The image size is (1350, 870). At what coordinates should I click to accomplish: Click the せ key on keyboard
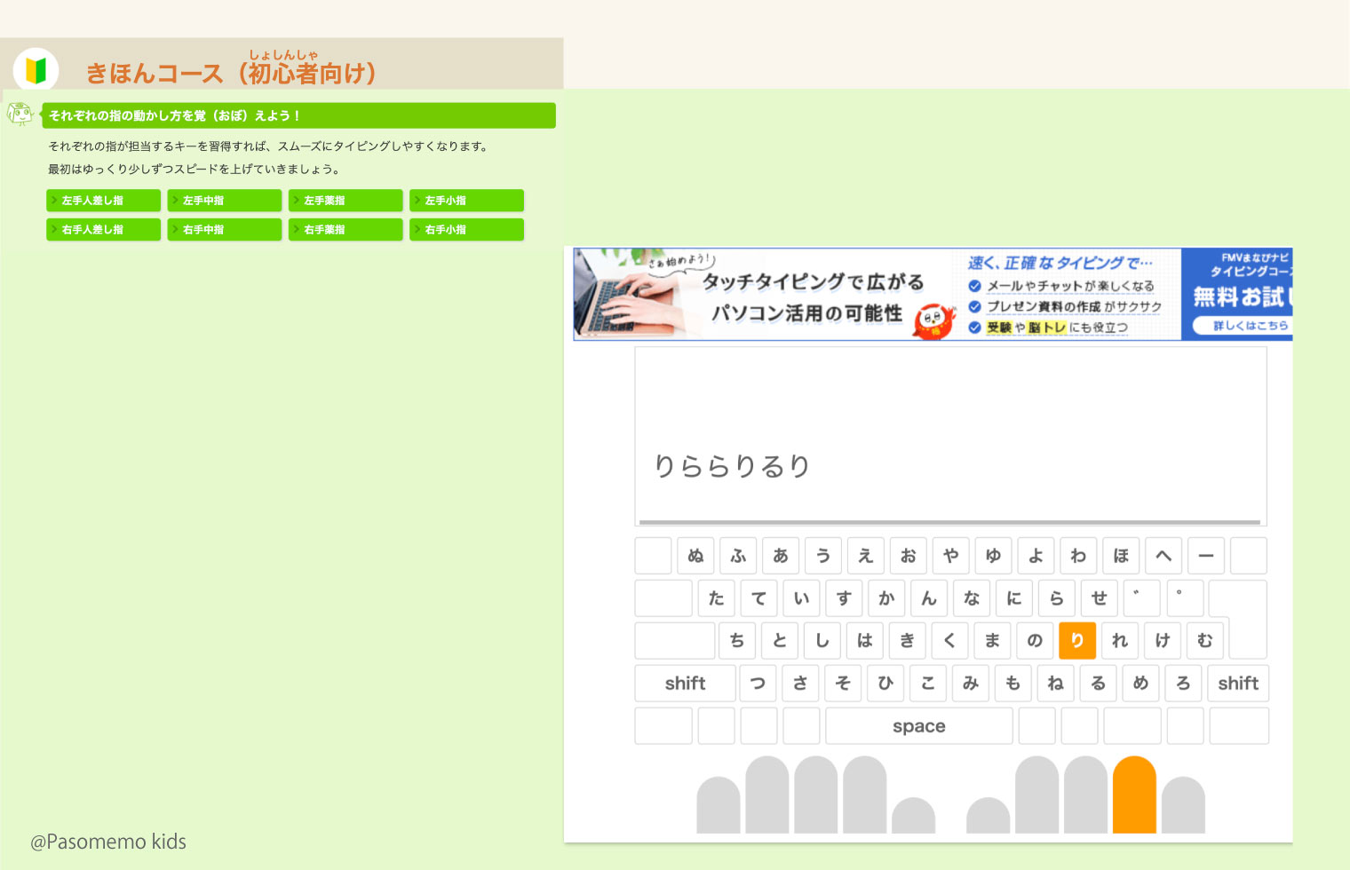point(1100,598)
